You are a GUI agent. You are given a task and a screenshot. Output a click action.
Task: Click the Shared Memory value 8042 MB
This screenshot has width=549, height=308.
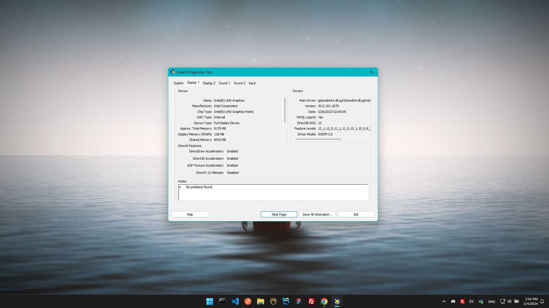[220, 140]
